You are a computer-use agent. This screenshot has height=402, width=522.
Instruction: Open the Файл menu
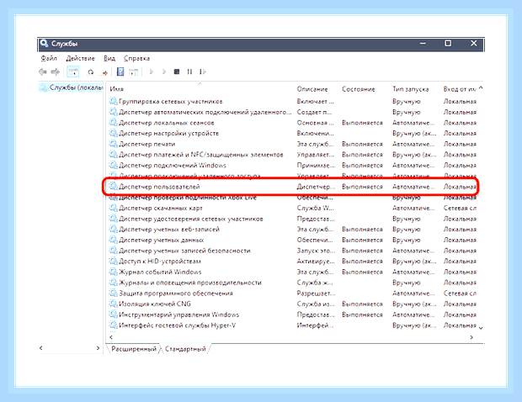(49, 59)
